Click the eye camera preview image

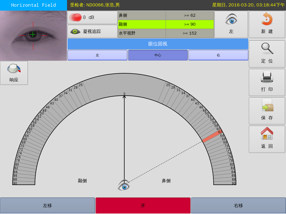[x=33, y=36]
